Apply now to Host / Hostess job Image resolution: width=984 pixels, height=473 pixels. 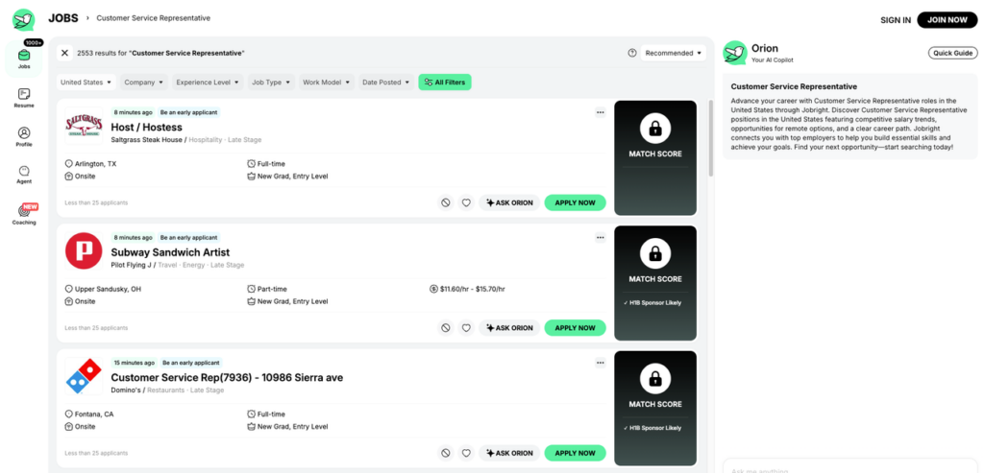575,203
